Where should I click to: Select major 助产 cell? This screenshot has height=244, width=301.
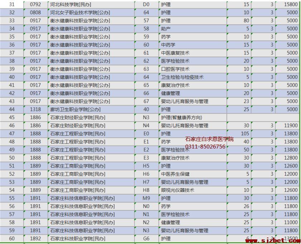point(193,29)
